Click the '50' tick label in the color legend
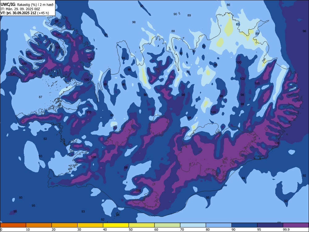The height and width of the screenshot is (232, 309). (x=130, y=230)
